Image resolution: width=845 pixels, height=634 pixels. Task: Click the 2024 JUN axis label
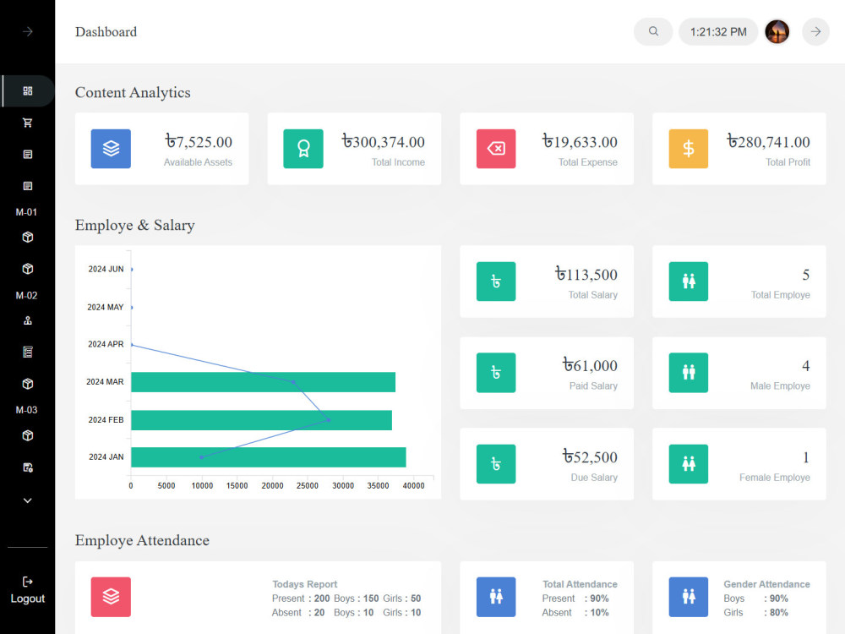[x=106, y=269]
